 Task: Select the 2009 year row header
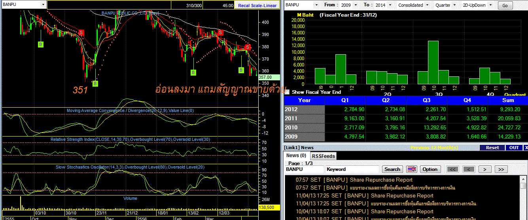(x=304, y=137)
